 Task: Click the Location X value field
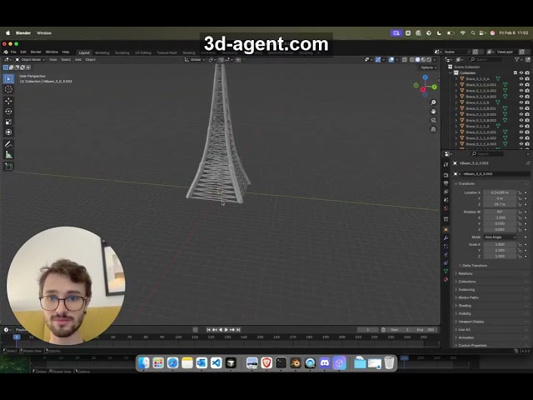click(500, 192)
